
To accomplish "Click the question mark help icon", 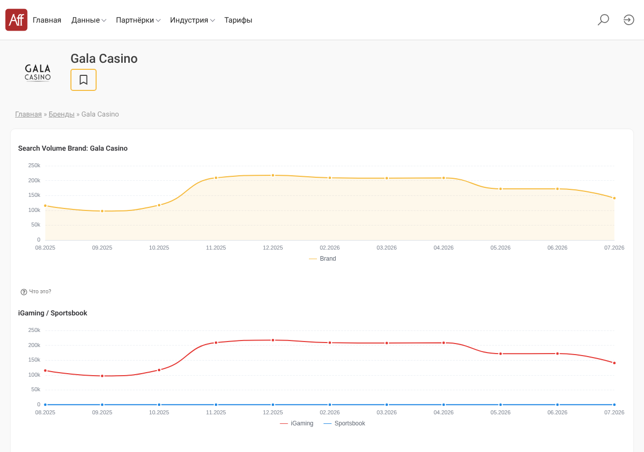I will tap(24, 292).
